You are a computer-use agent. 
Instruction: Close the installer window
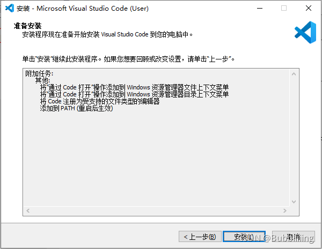click(309, 8)
